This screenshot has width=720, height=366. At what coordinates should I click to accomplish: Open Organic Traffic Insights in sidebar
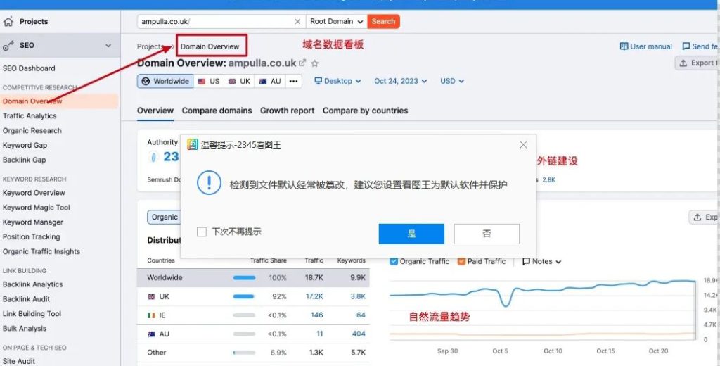coord(41,252)
